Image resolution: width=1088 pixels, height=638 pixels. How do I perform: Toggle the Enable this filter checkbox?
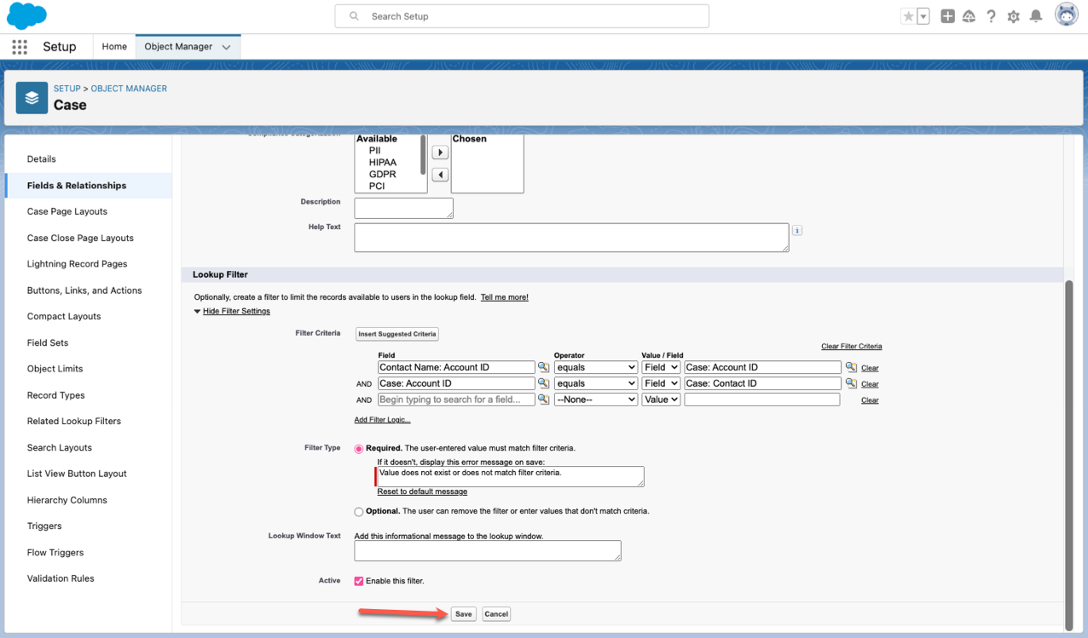pos(359,581)
